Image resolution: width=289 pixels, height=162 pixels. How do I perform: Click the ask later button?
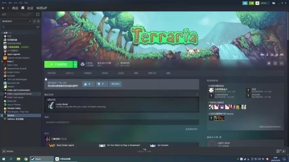pyautogui.click(x=115, y=84)
